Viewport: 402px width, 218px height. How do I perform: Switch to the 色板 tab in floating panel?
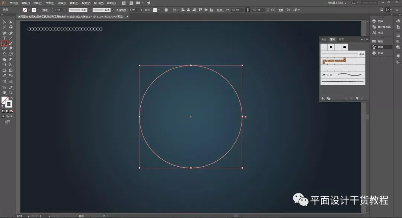point(324,39)
